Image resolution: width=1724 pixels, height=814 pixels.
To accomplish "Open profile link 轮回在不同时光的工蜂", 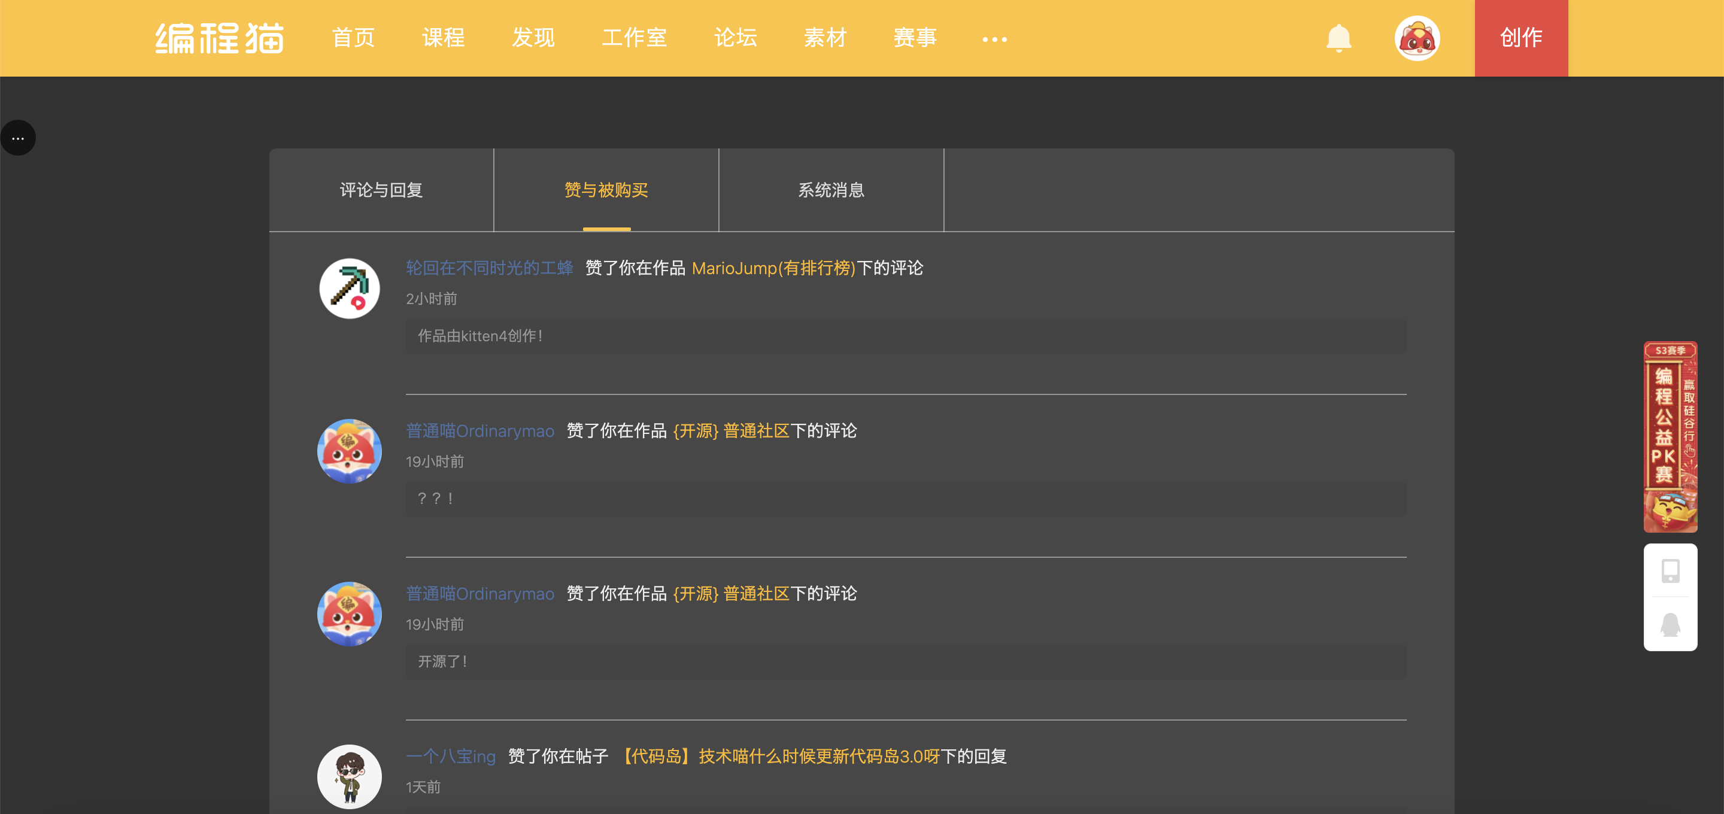I will pyautogui.click(x=490, y=268).
